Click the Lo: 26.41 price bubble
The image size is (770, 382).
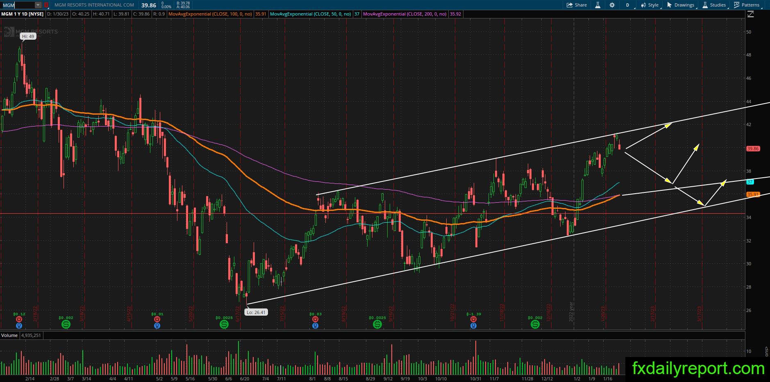point(256,312)
